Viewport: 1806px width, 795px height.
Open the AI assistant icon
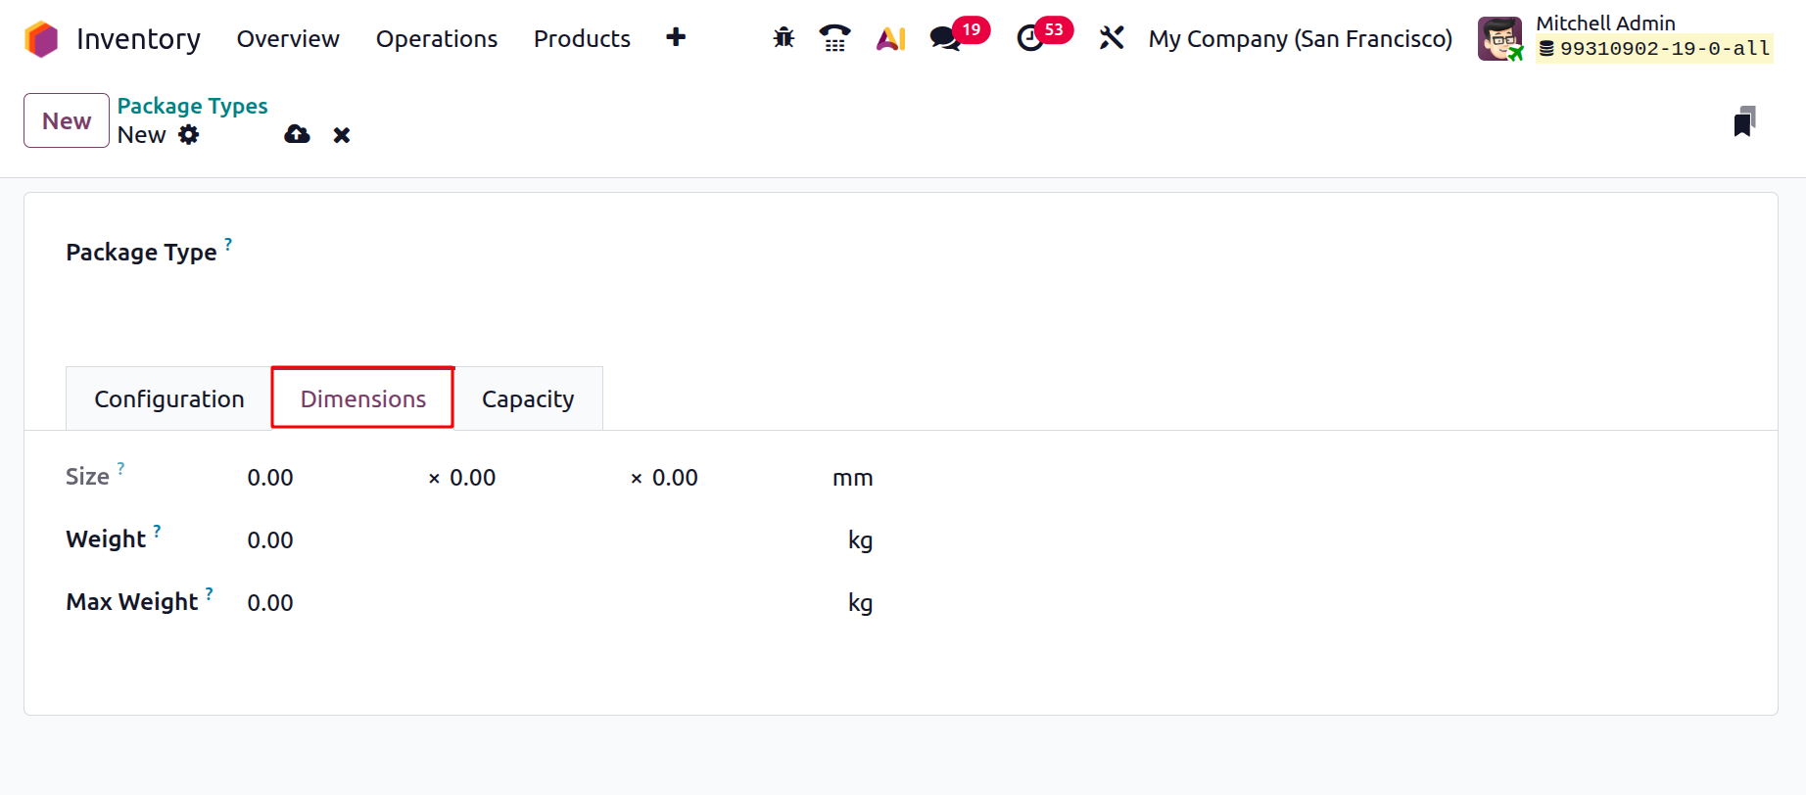(x=890, y=38)
